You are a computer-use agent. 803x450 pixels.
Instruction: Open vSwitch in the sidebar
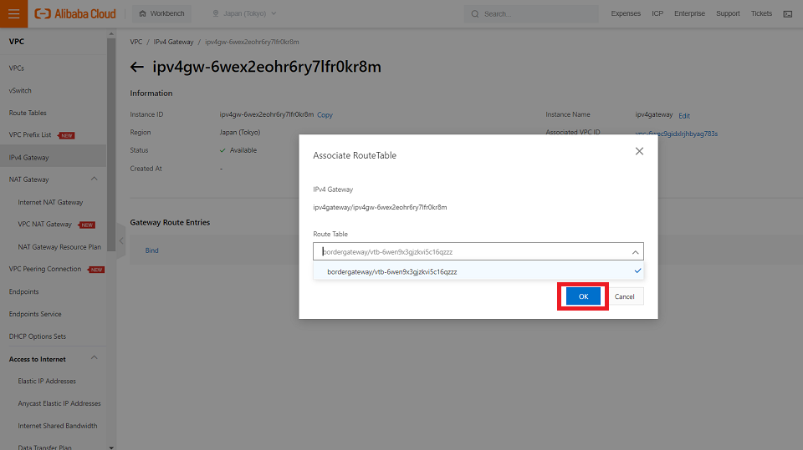pos(20,90)
